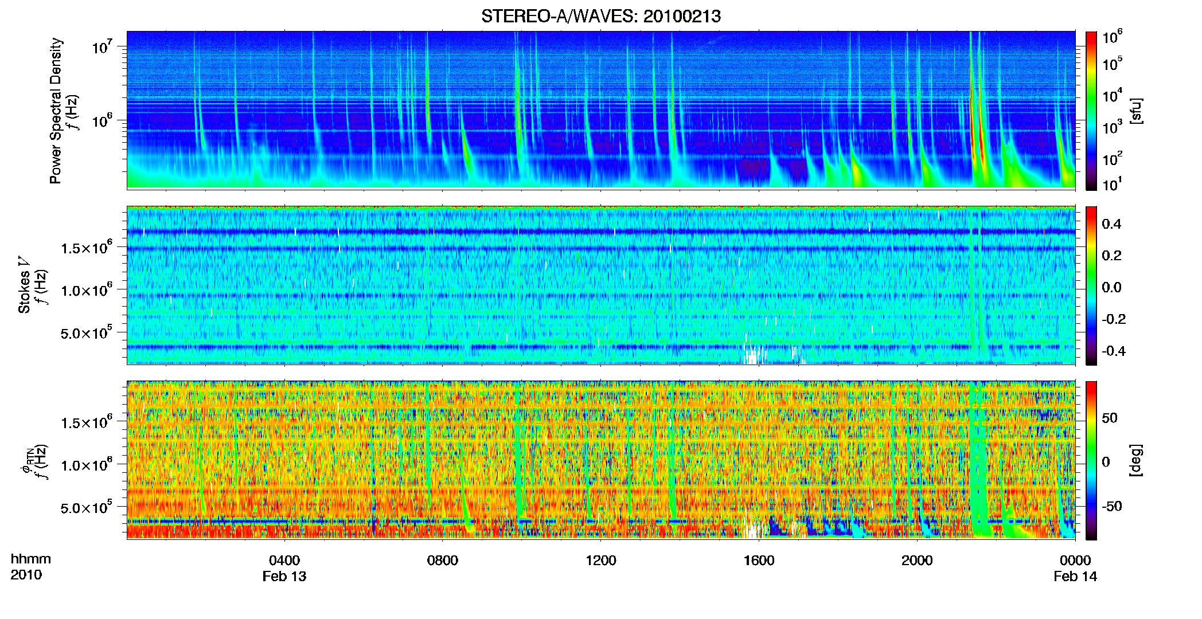Click the Stokes V spectrogram panel
This screenshot has width=1202, height=619.
coord(601,285)
